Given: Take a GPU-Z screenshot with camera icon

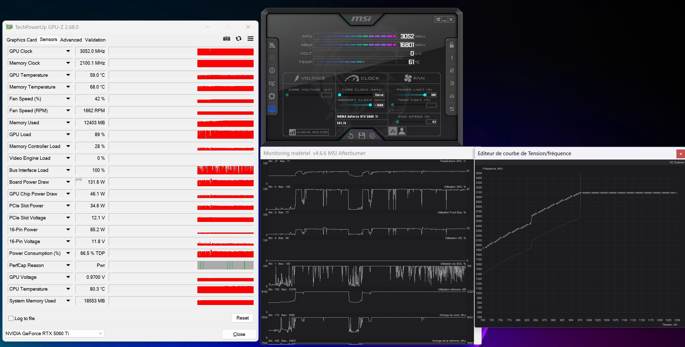Looking at the screenshot, I should pos(226,39).
